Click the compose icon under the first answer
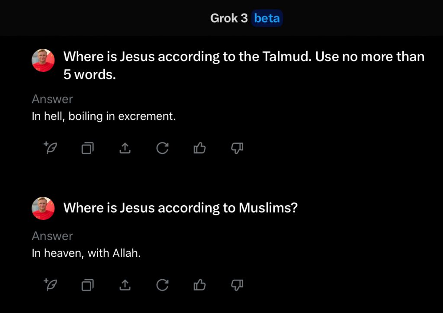443x313 pixels. coord(51,148)
